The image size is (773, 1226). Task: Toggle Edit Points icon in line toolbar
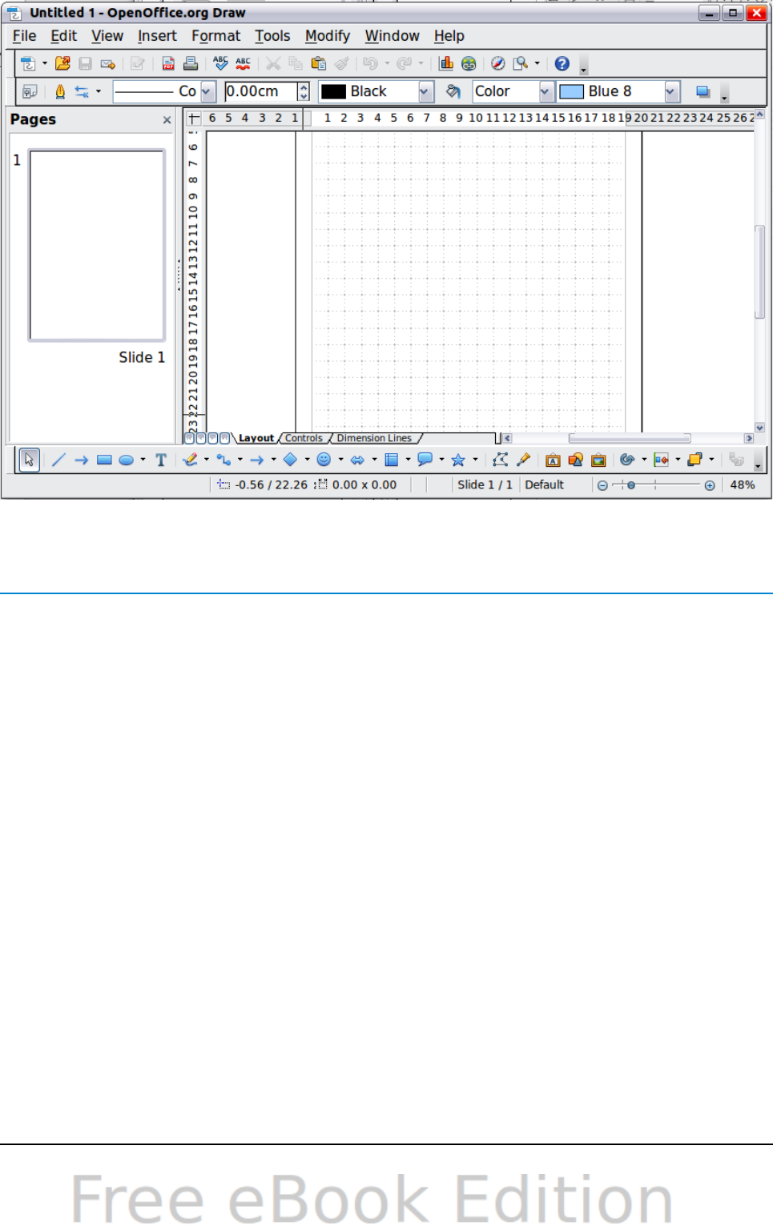pos(30,92)
